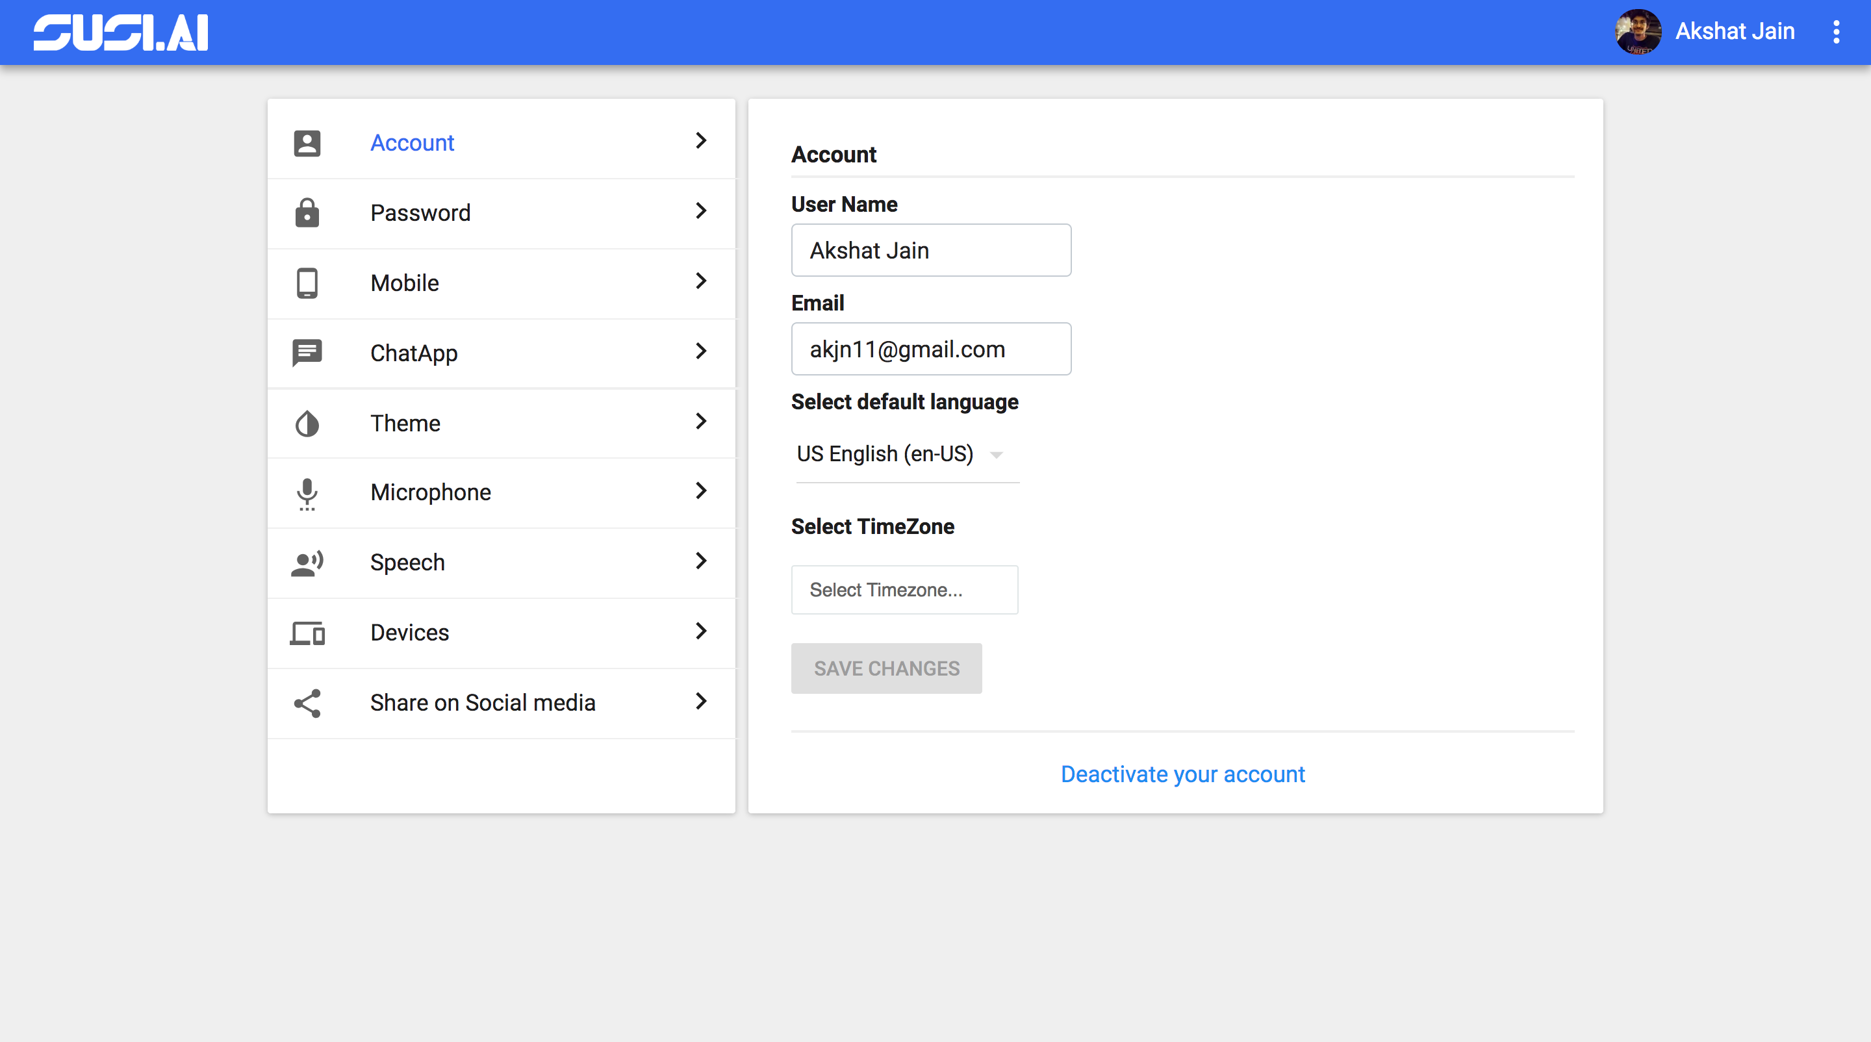Click the chat bubble icon for ChatApp
Screen dimensions: 1871x1042
point(307,353)
